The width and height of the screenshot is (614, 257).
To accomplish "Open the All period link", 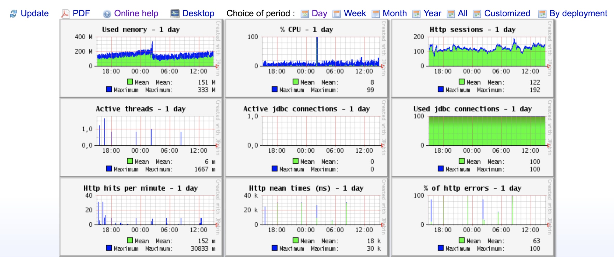I will pyautogui.click(x=462, y=13).
